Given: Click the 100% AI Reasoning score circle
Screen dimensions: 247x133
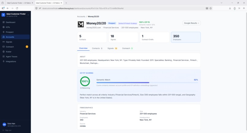Looking at the screenshot, I should coord(85,81).
